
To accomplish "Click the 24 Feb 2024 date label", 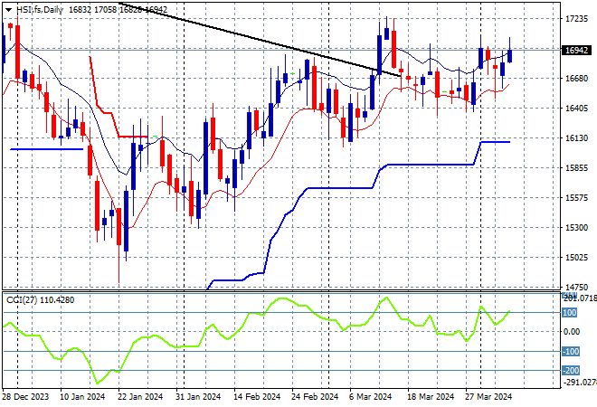I will pos(315,397).
